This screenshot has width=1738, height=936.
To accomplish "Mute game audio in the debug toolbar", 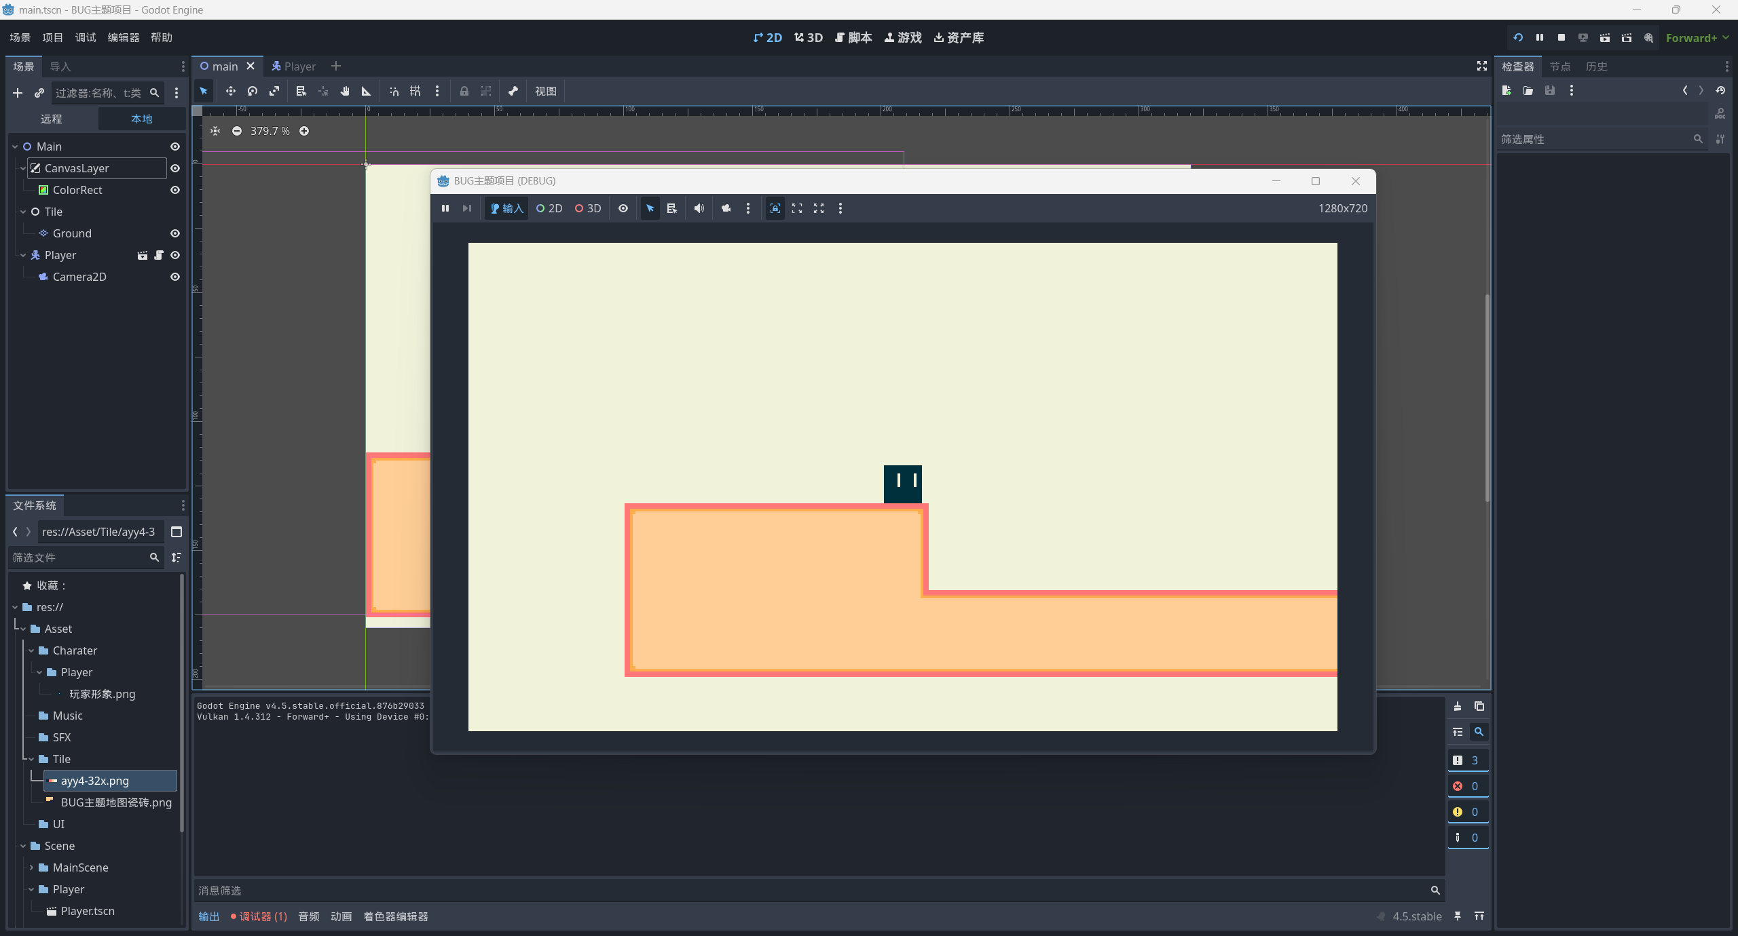I will (x=699, y=208).
